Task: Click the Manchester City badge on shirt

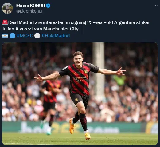Action: (x=86, y=72)
